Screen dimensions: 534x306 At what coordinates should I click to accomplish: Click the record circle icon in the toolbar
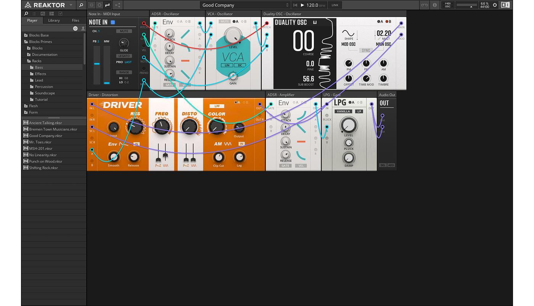click(99, 5)
